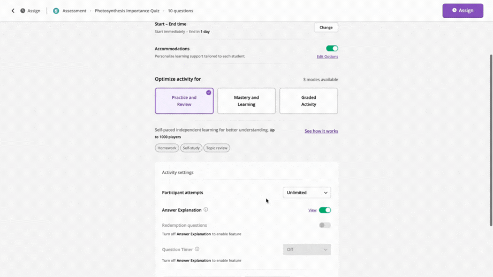This screenshot has height=277, width=493.
Task: Click the Activity settings heading
Action: pyautogui.click(x=178, y=172)
